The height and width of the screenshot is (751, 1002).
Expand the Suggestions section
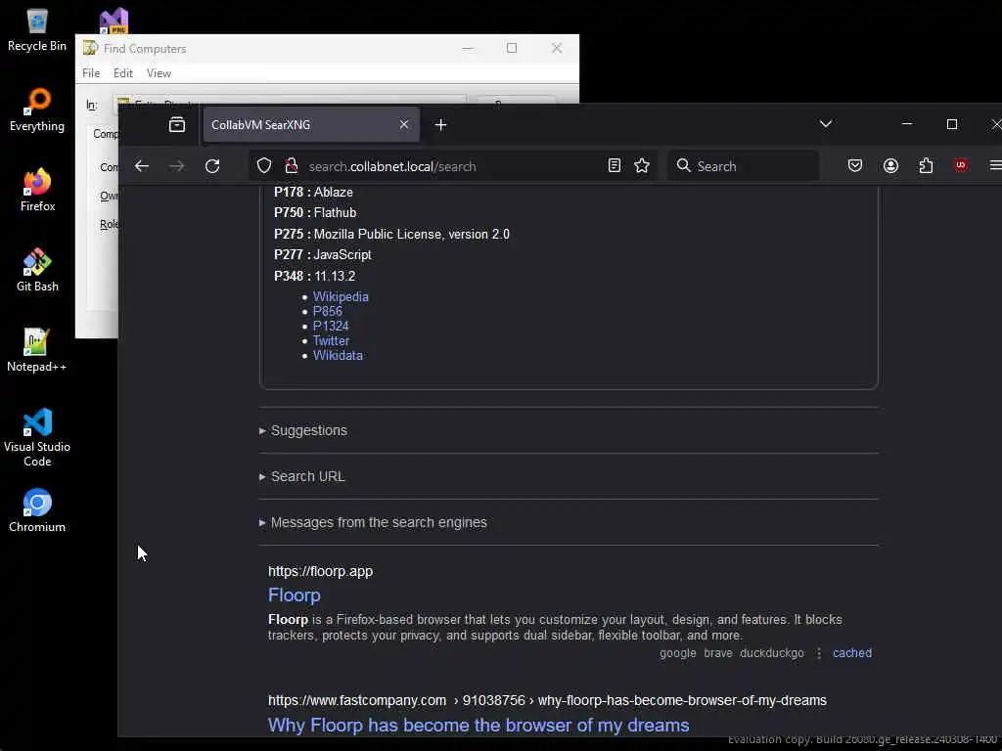(303, 430)
